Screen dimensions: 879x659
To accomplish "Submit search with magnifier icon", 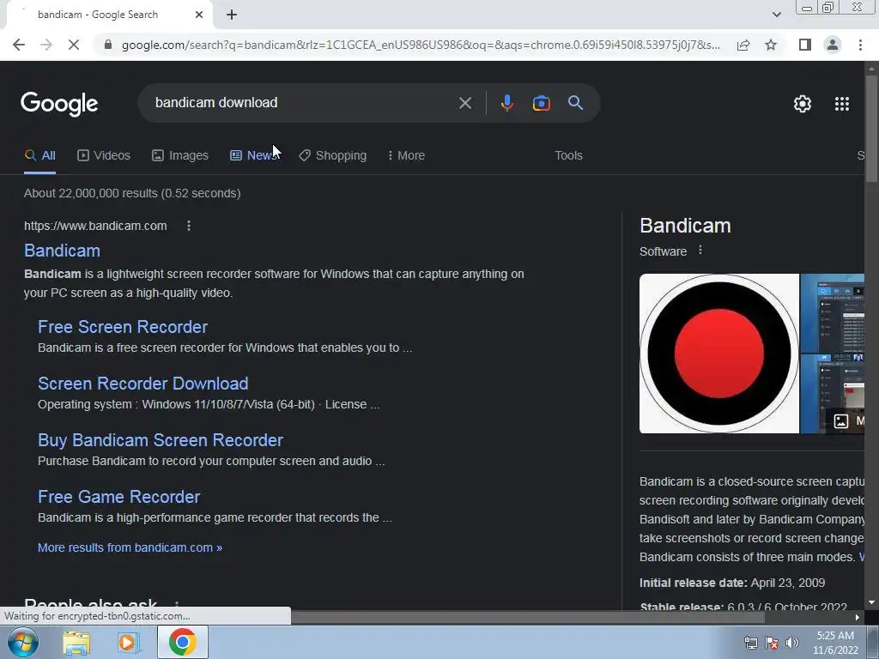I will pos(575,103).
